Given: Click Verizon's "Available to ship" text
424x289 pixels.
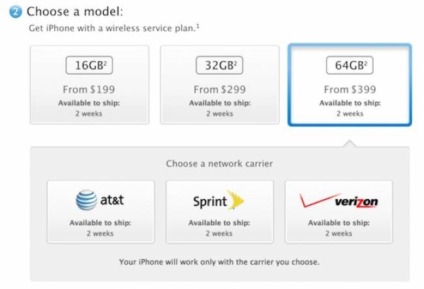Looking at the screenshot, I should [339, 223].
